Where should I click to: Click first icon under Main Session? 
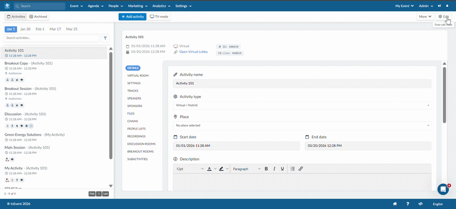[x=7, y=159]
